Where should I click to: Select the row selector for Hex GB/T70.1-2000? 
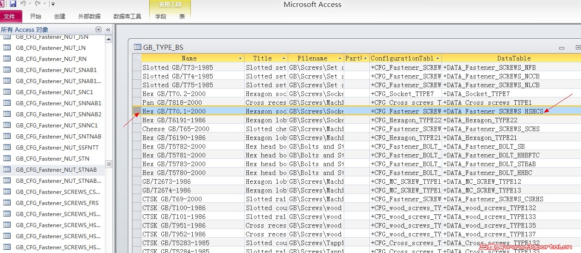[137, 111]
